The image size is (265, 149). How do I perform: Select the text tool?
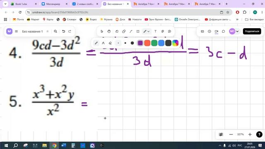coord(156,31)
